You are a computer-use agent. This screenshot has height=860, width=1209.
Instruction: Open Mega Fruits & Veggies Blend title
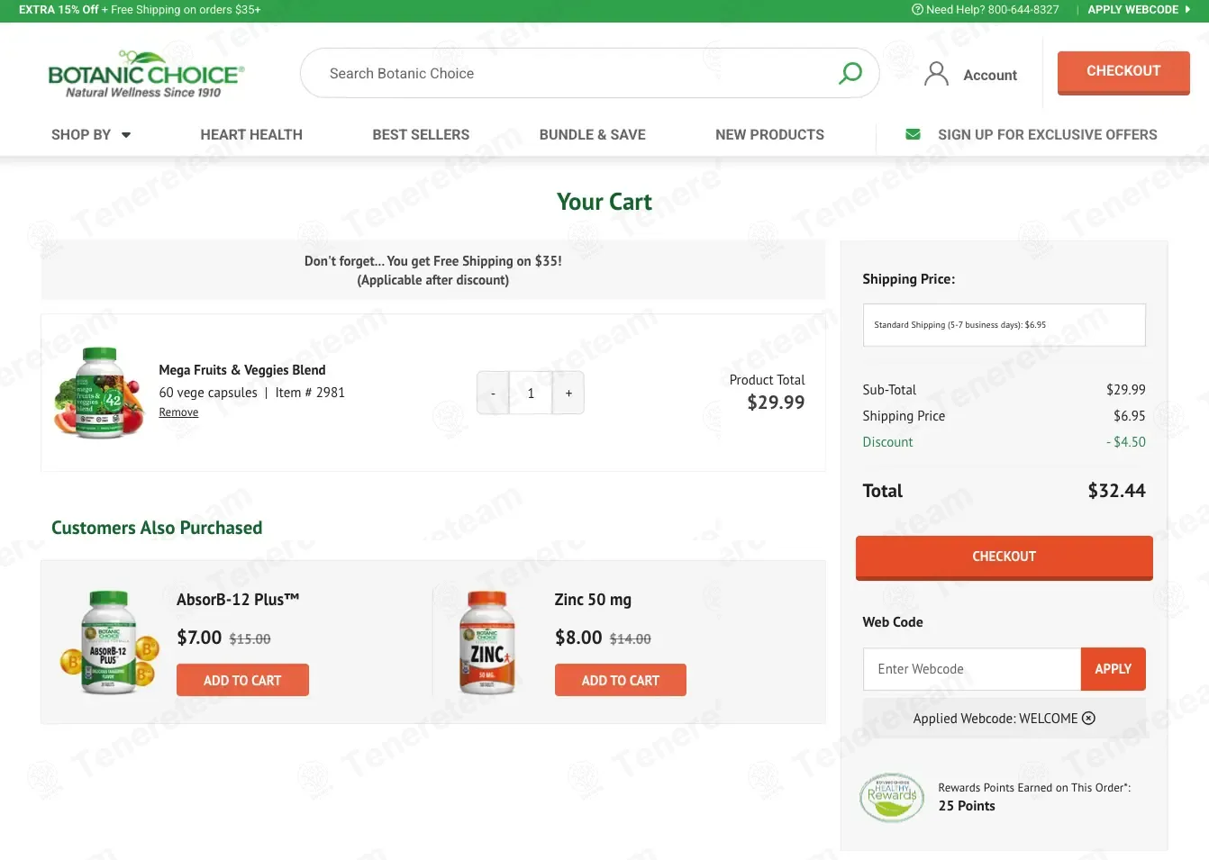pos(242,370)
